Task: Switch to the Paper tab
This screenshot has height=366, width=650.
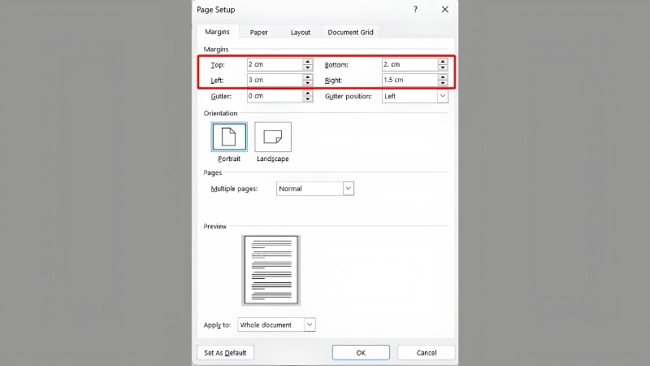Action: point(258,32)
